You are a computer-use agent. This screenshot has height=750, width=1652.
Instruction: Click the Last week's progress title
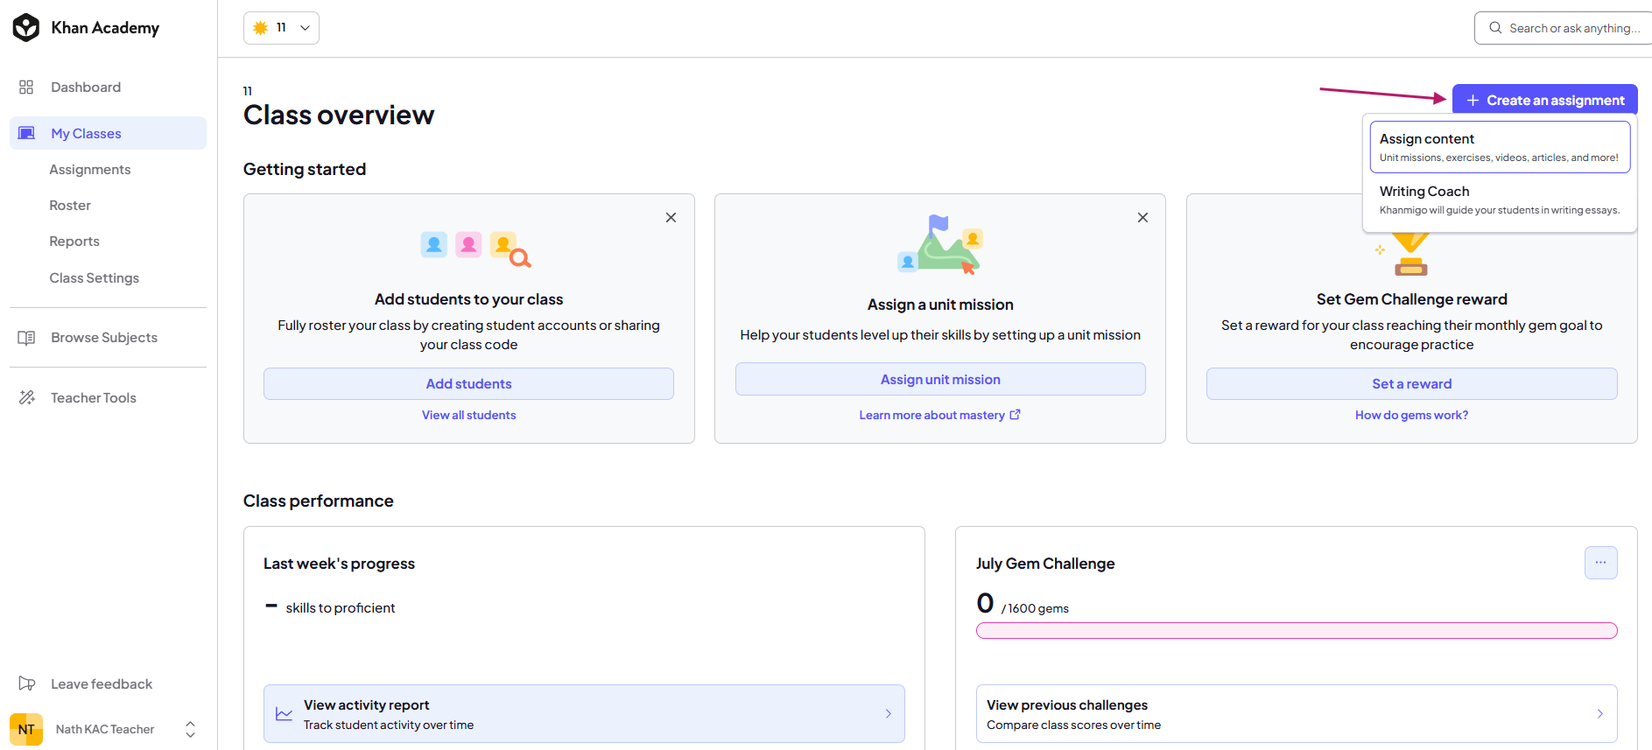click(339, 564)
